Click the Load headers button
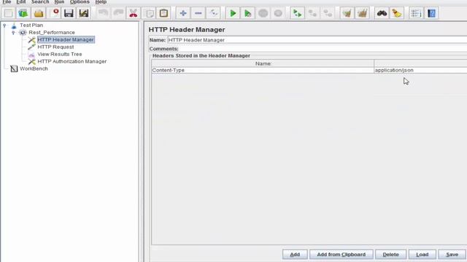Viewport: 467px width, 262px height. [x=422, y=255]
